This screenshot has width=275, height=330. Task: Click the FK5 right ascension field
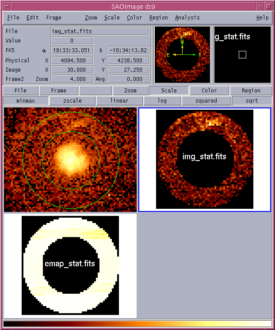[x=72, y=50]
